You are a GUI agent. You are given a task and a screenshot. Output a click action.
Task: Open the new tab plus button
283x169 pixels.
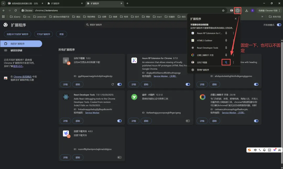tap(127, 3)
